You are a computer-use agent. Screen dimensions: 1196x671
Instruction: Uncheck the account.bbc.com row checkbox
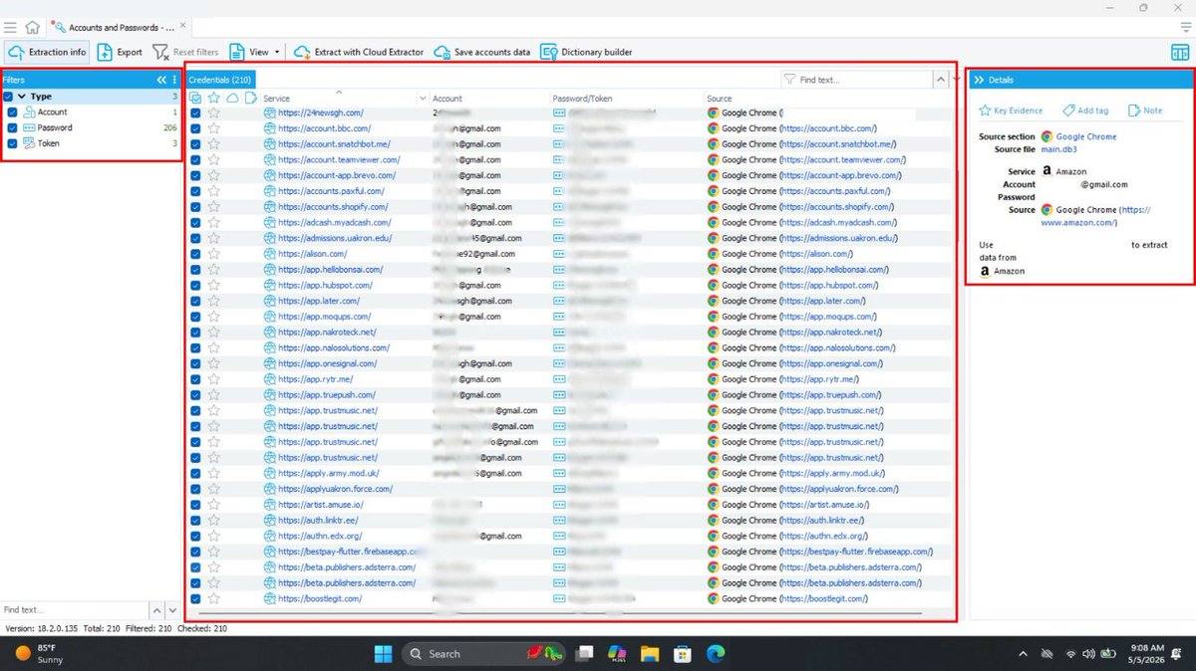[195, 128]
